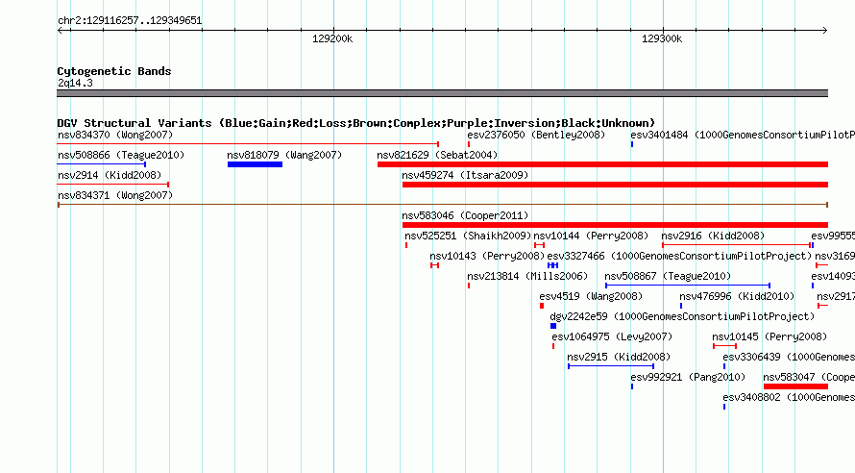855x473 pixels.
Task: Open the nsv821629 (Sebat2004) label
Action: coord(437,155)
